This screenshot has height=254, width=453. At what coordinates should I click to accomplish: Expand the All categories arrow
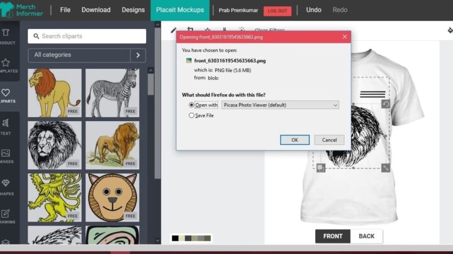coord(138,55)
